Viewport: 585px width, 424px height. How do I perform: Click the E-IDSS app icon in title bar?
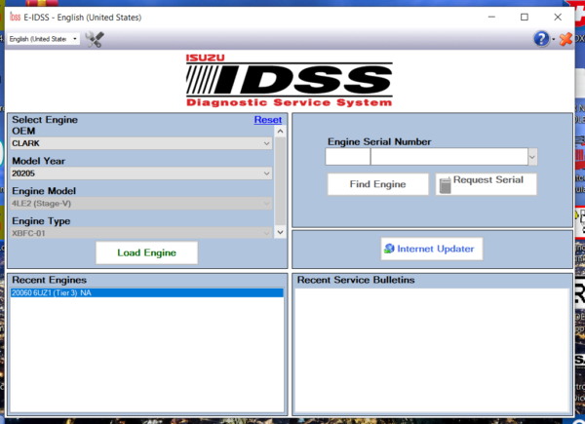pyautogui.click(x=15, y=18)
